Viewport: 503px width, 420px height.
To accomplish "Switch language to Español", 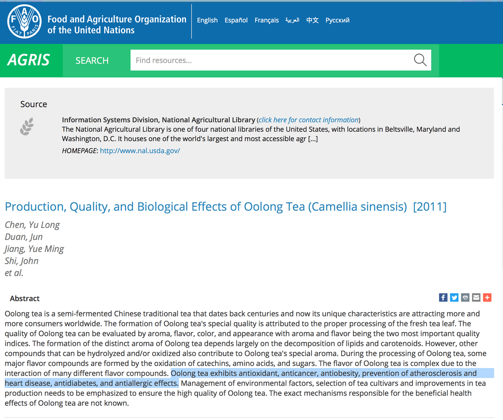I will pyautogui.click(x=236, y=20).
